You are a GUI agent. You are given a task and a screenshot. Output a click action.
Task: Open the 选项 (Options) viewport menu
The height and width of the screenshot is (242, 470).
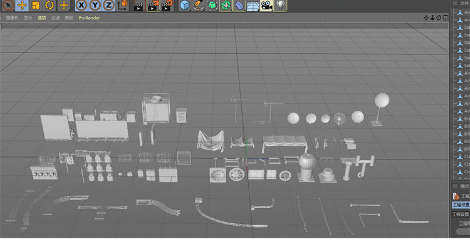41,18
